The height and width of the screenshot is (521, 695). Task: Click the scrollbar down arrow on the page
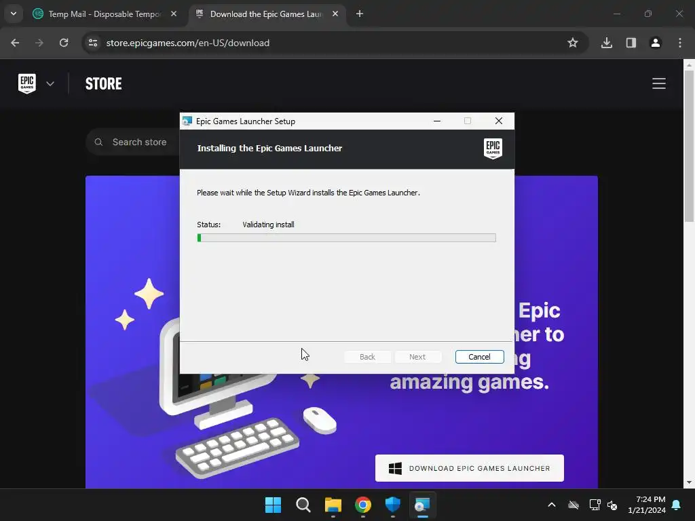[689, 482]
